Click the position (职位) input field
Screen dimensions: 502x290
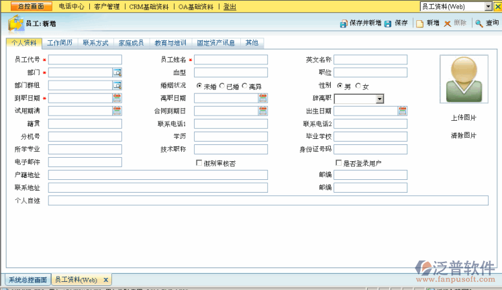tap(370, 72)
